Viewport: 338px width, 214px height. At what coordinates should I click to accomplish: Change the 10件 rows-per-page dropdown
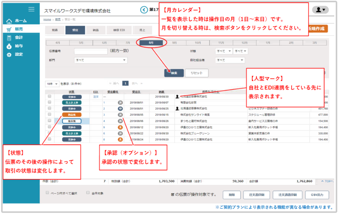[x=52, y=84]
